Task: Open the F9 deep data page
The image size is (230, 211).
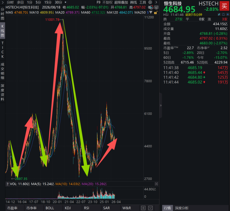Action: [98, 2]
